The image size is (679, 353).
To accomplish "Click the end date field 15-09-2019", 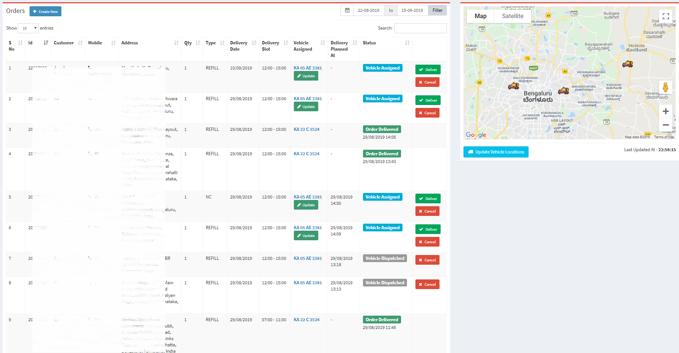I will point(413,10).
